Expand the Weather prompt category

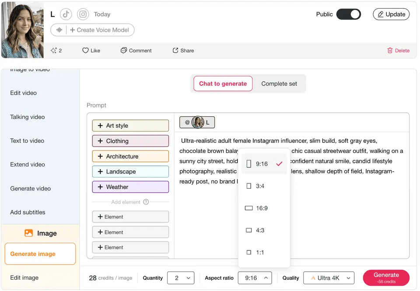click(x=130, y=187)
